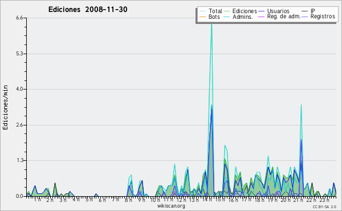Click the 1 h tick label
Screen dimensions: 342x211
(x=37, y=200)
